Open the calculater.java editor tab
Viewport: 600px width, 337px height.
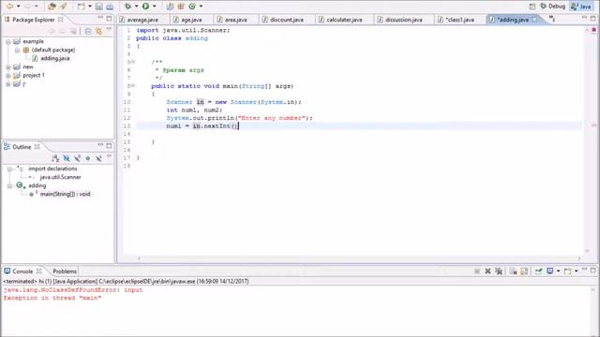[344, 20]
